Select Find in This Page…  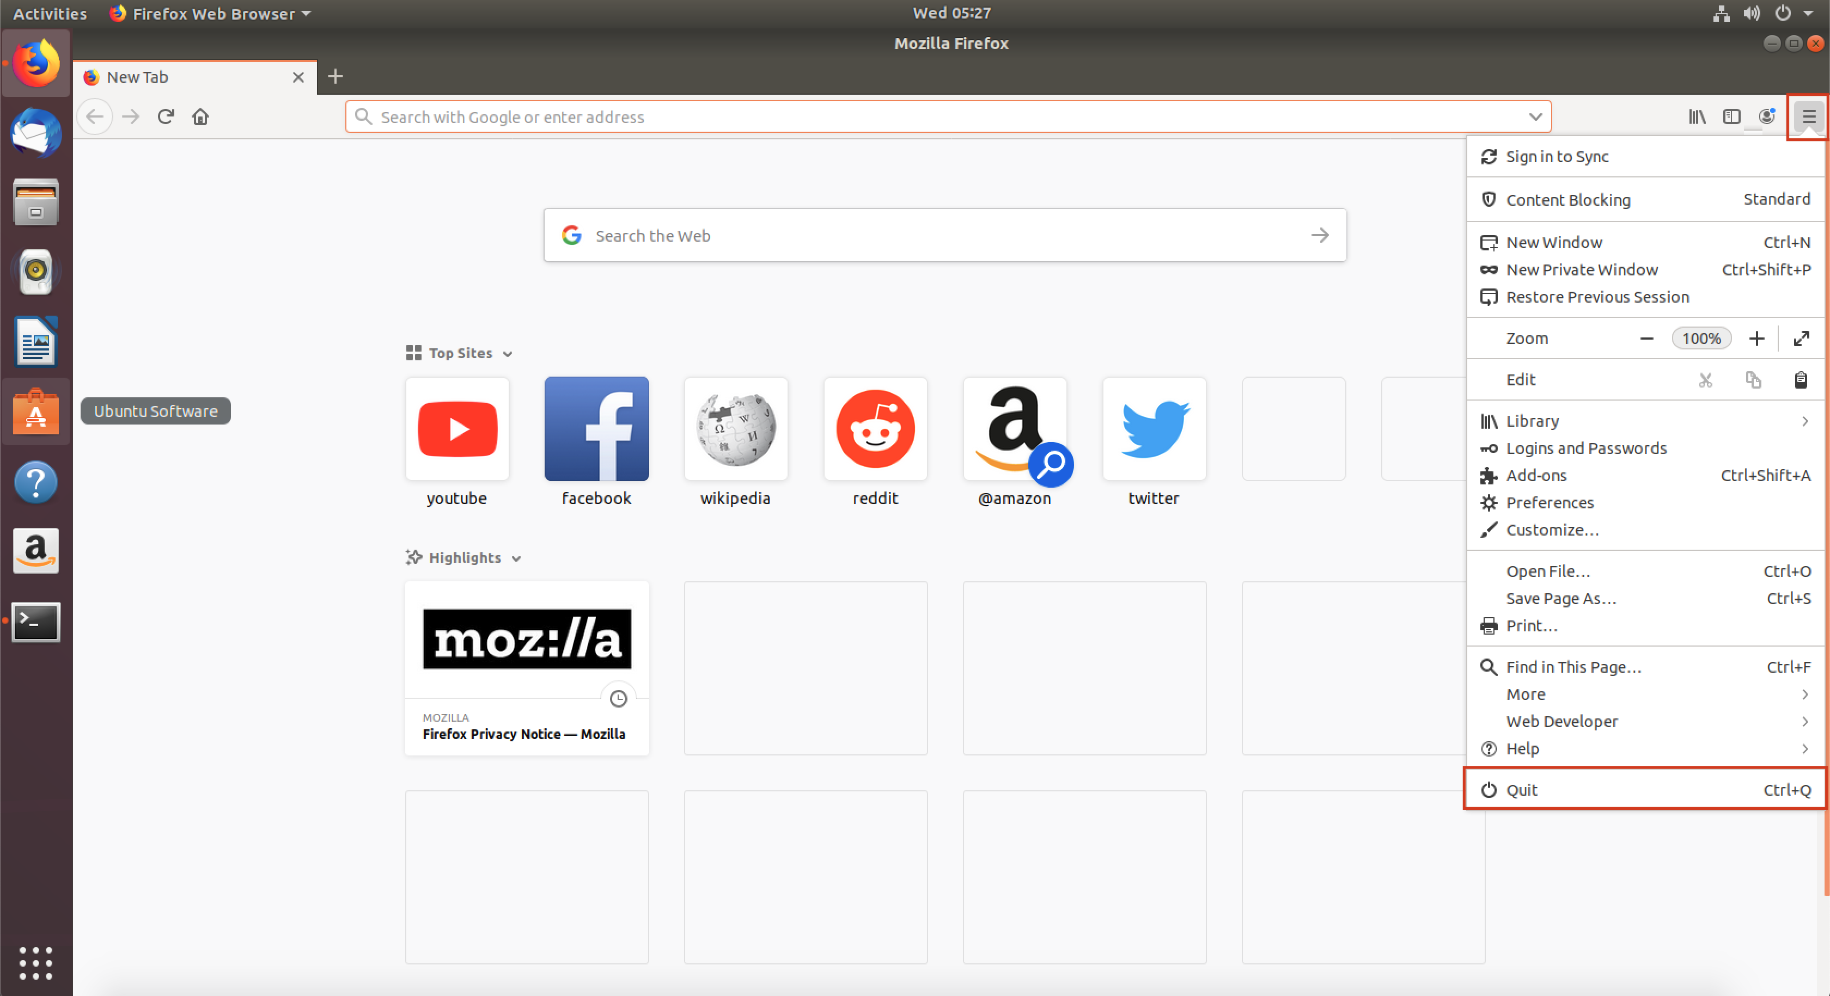point(1645,667)
